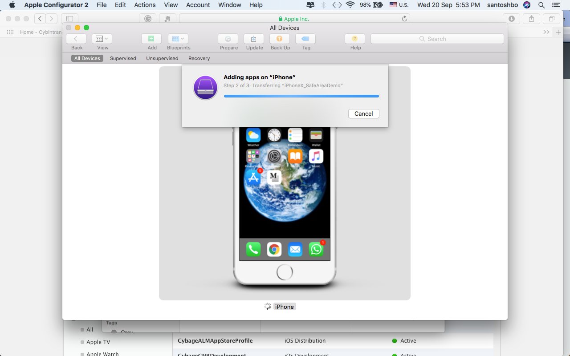
Task: Click the Update toolbar icon
Action: pyautogui.click(x=254, y=39)
